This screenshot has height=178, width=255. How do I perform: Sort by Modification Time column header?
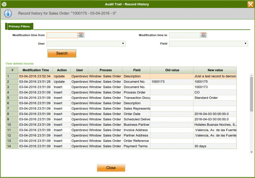tap(36, 70)
